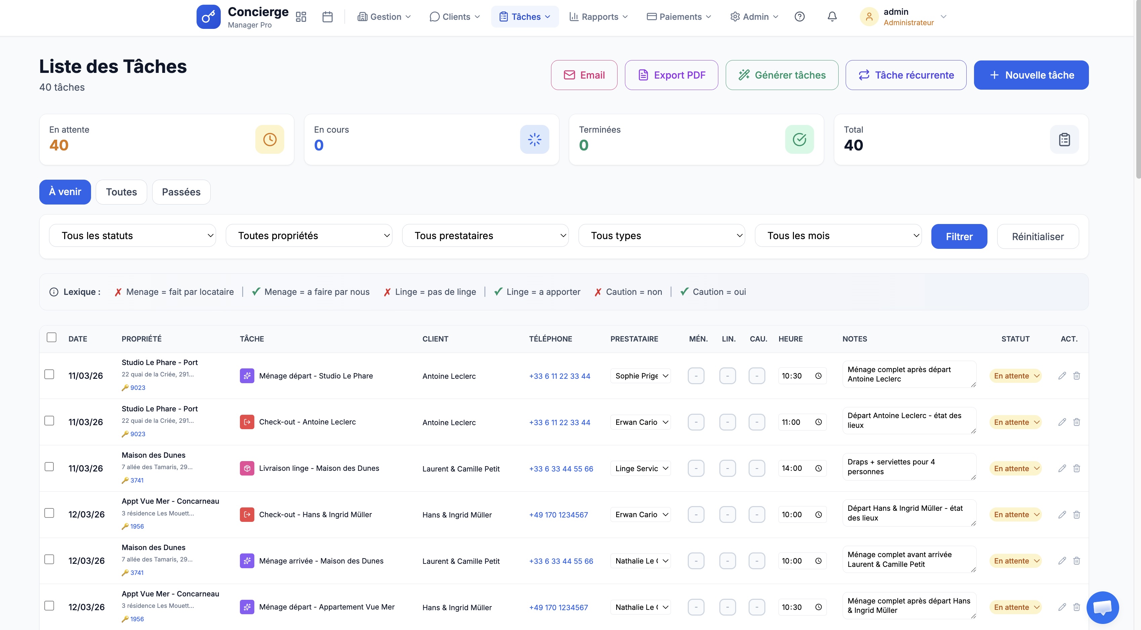
Task: Select checkbox for Check-out Antoine Leclerc row
Action: (x=49, y=420)
